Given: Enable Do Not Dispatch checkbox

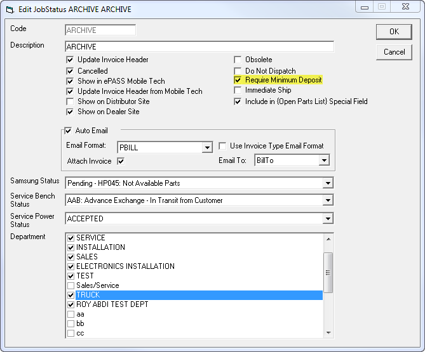Looking at the screenshot, I should [238, 71].
